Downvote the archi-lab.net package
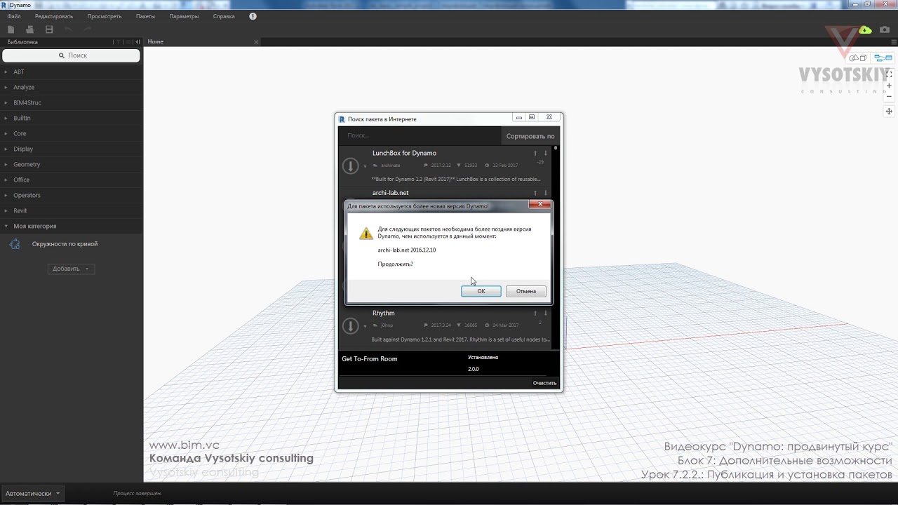The width and height of the screenshot is (898, 505). tap(545, 193)
